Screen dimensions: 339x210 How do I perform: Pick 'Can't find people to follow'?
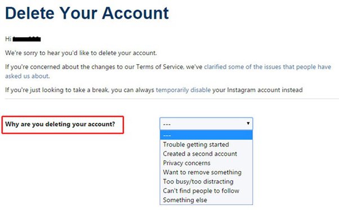[x=201, y=191]
